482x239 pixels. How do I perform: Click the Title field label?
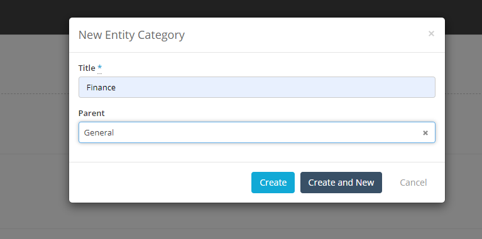tap(87, 68)
